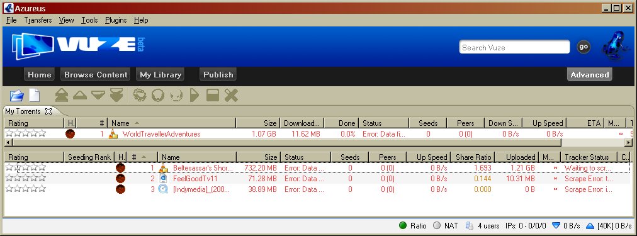Open a torrent file with the blue folder icon

click(16, 96)
